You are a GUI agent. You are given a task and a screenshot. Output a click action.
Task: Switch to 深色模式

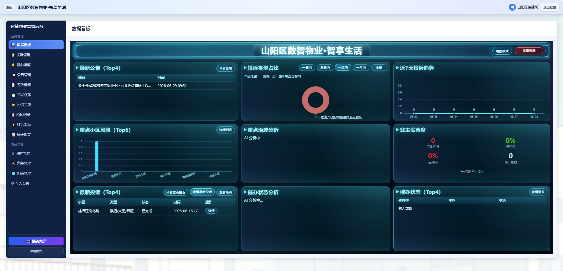click(x=36, y=251)
